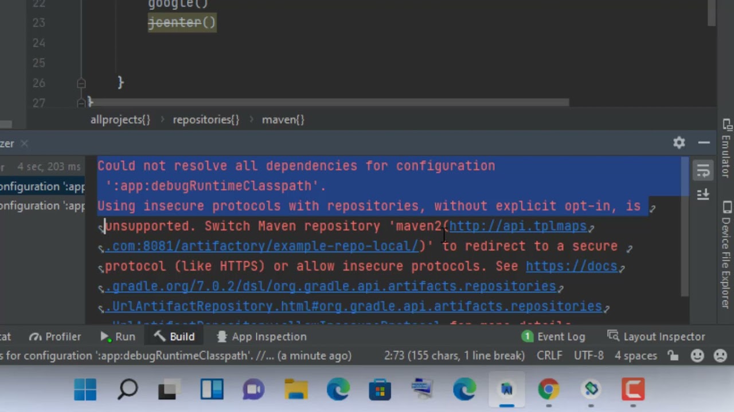The image size is (734, 412).
Task: Switch to the Profiler tool window
Action: 55,336
